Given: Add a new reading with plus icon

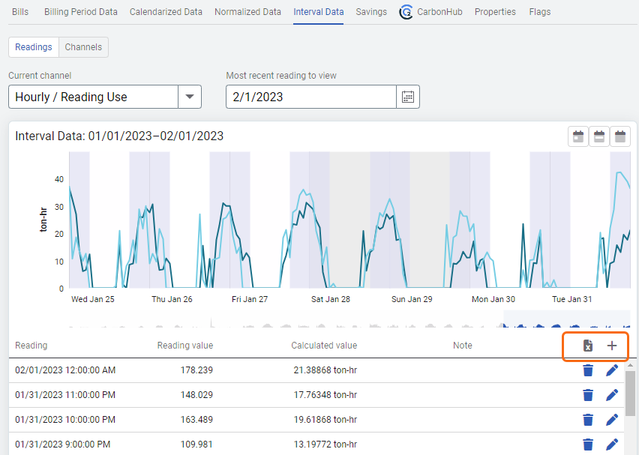Looking at the screenshot, I should pyautogui.click(x=612, y=346).
